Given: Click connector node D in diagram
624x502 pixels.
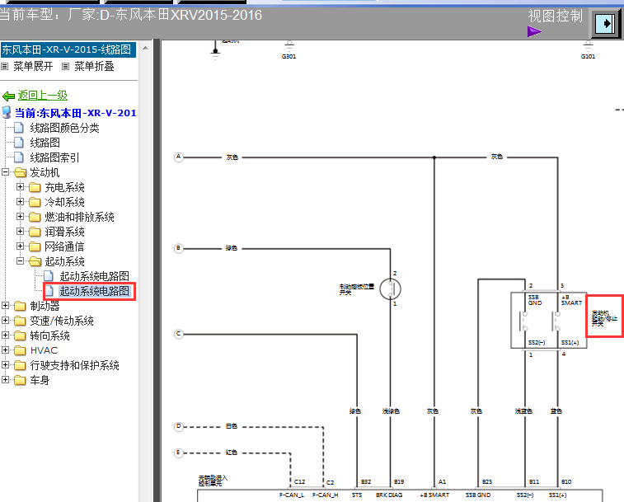Looking at the screenshot, I should coord(179,426).
